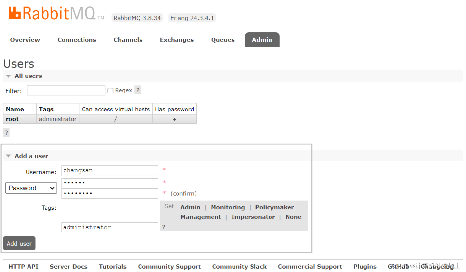This screenshot has width=466, height=272.
Task: Set the Admin tag for the new user
Action: click(190, 207)
